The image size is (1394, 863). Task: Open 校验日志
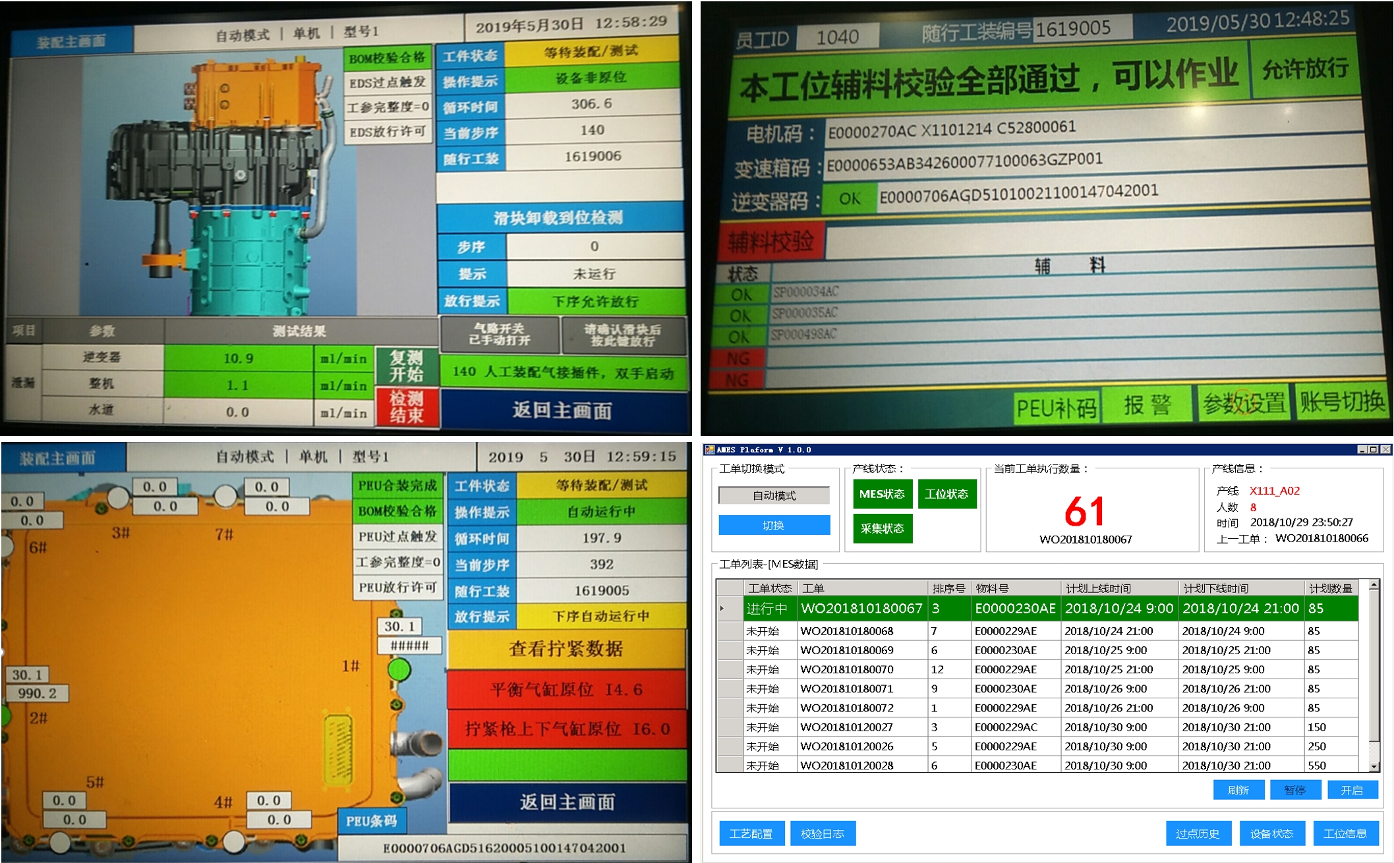tap(822, 833)
